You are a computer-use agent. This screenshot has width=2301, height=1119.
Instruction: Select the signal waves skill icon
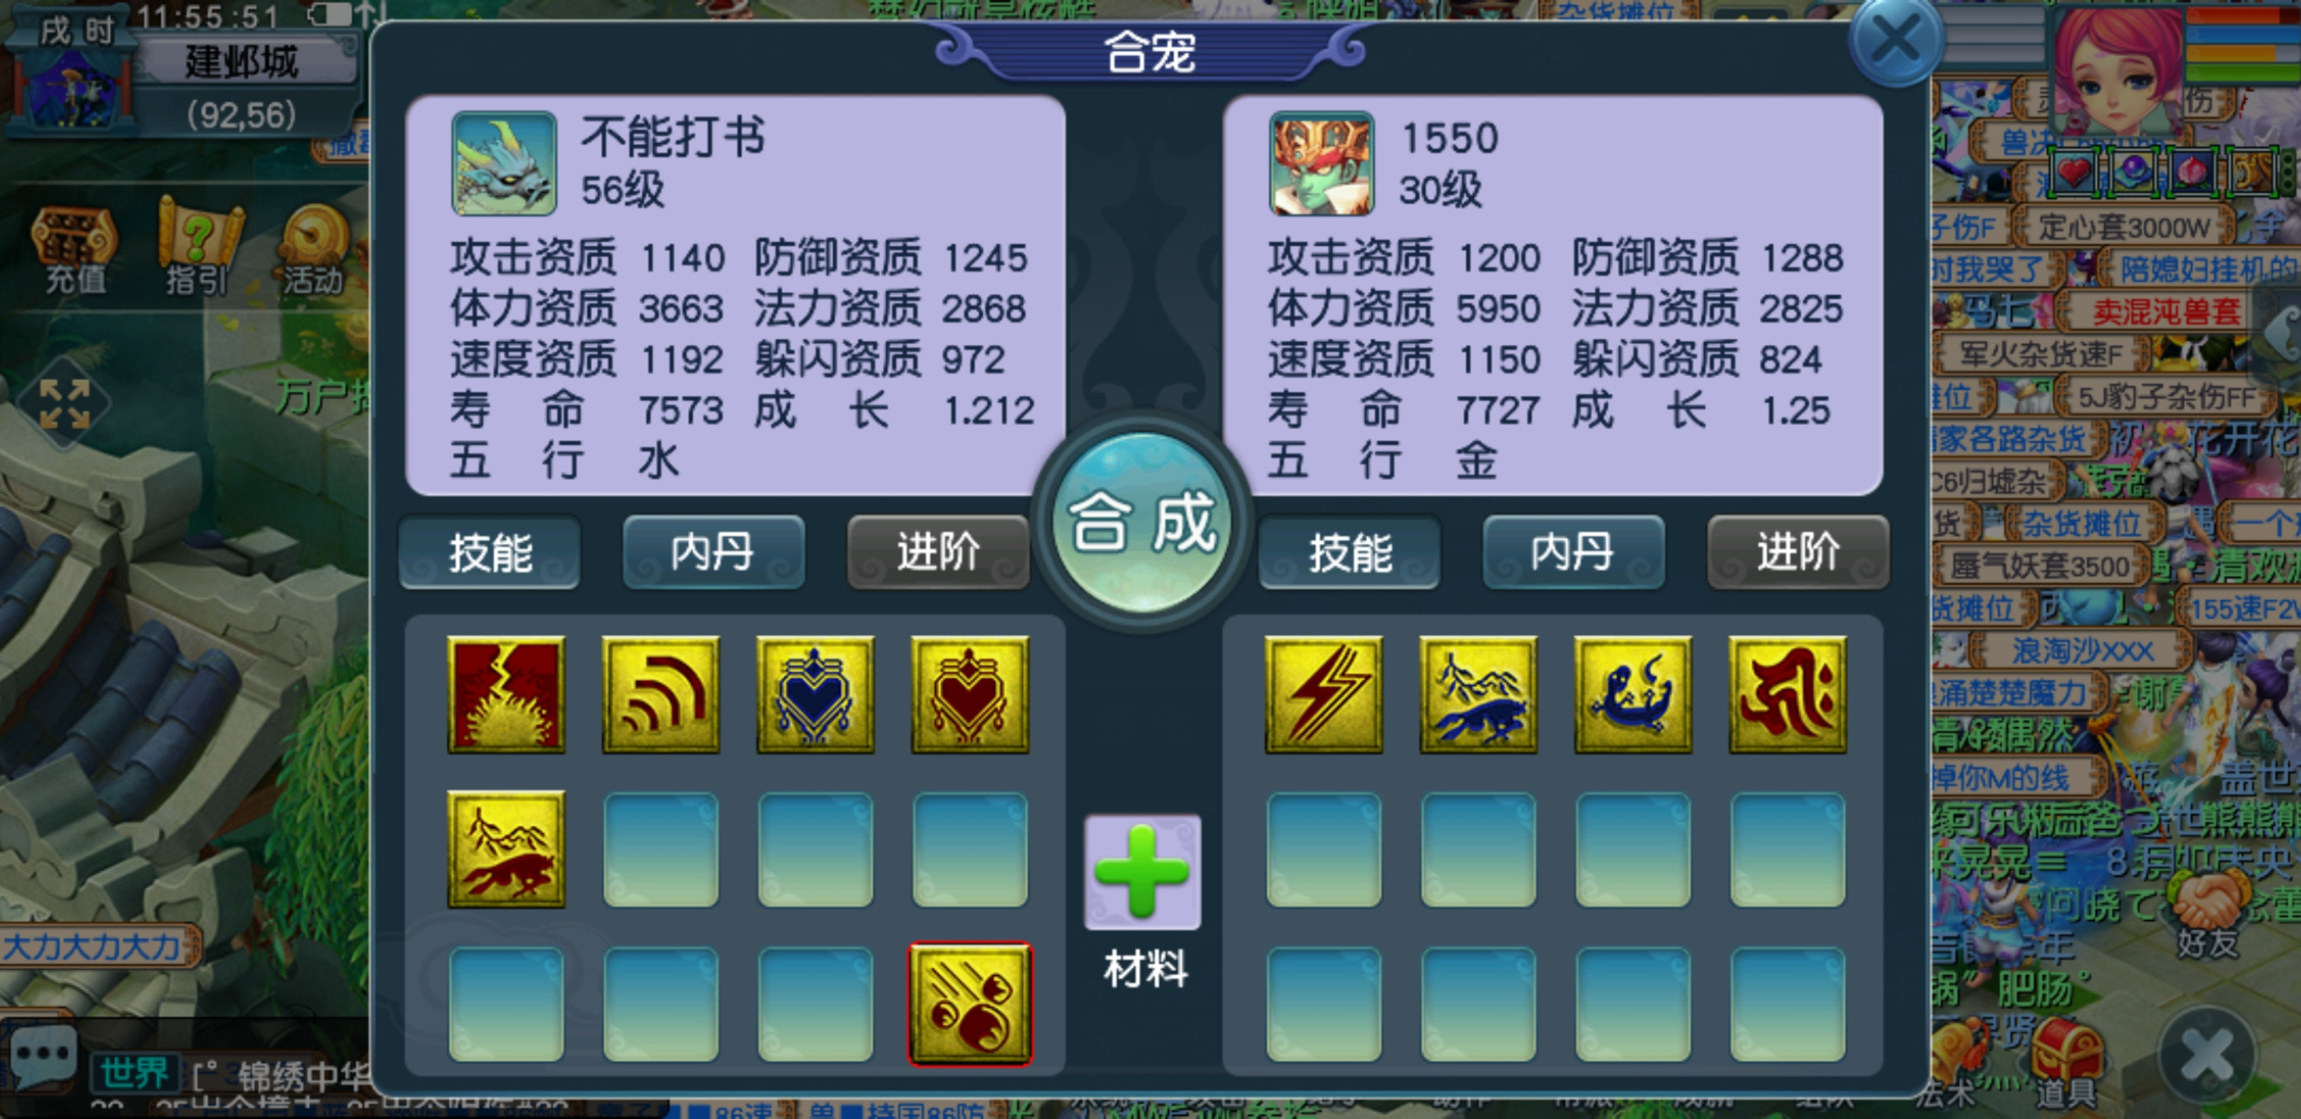pos(660,694)
